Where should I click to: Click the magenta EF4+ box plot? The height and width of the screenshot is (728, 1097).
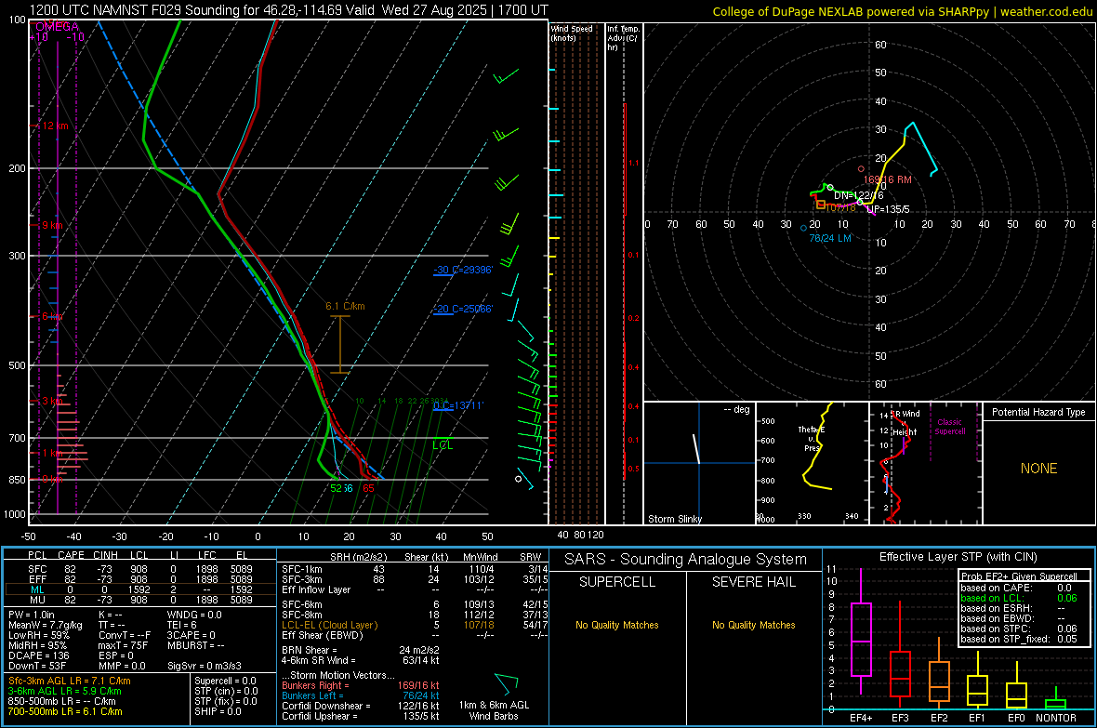(x=861, y=631)
